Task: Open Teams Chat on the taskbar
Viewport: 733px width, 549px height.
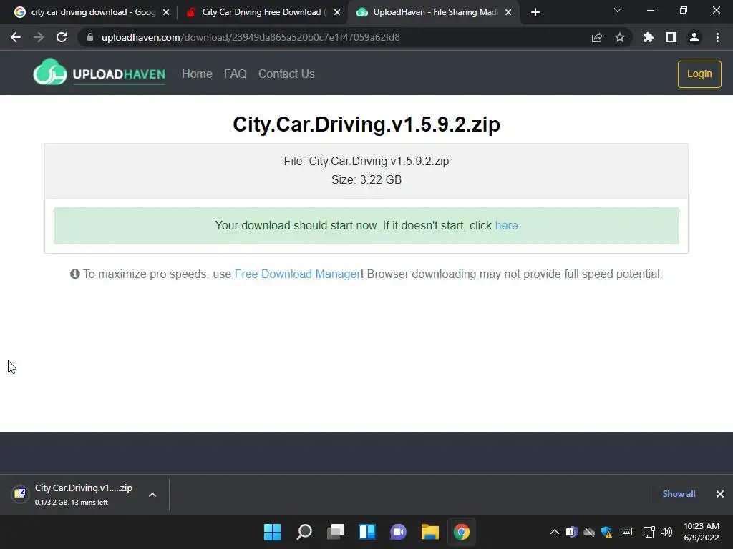Action: [398, 532]
